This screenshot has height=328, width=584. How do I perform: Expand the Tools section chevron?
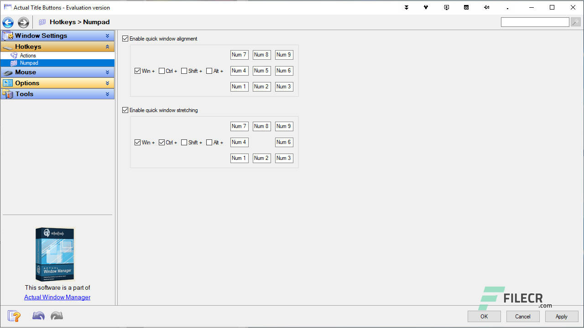coord(107,94)
